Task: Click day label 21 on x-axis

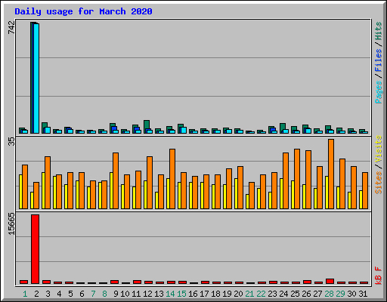Action: (249, 294)
